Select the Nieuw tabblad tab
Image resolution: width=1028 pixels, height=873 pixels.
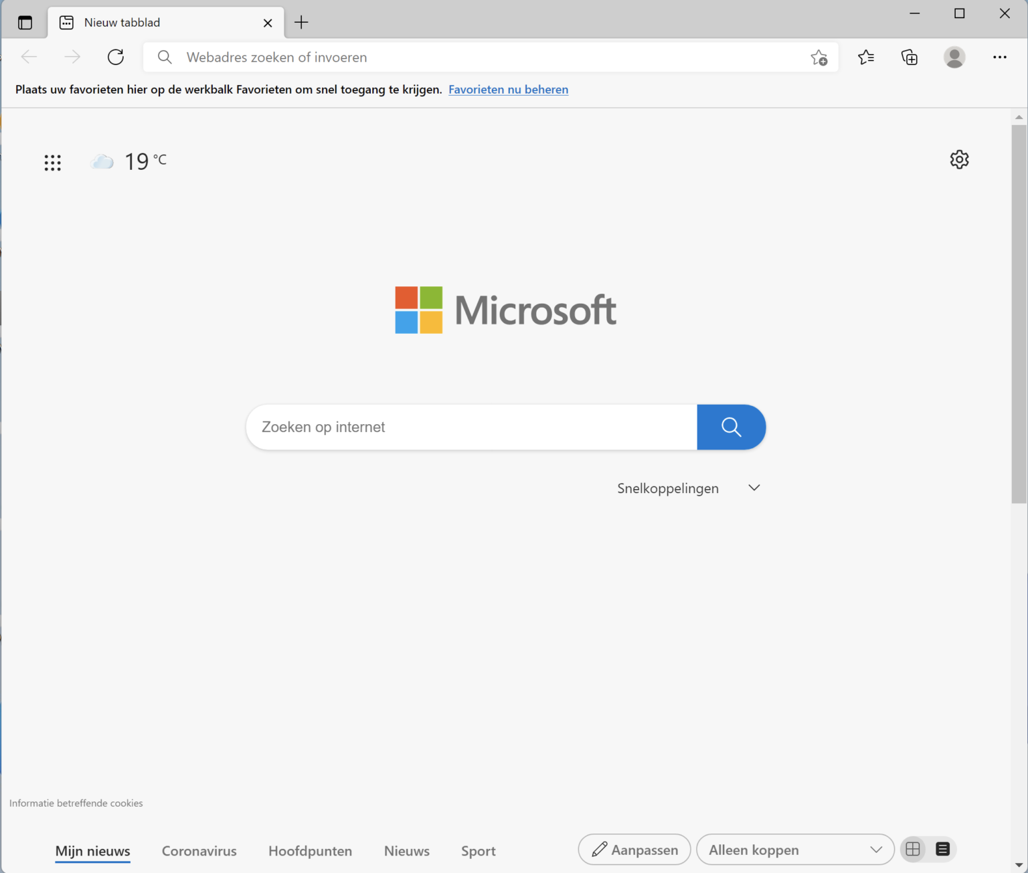[166, 23]
